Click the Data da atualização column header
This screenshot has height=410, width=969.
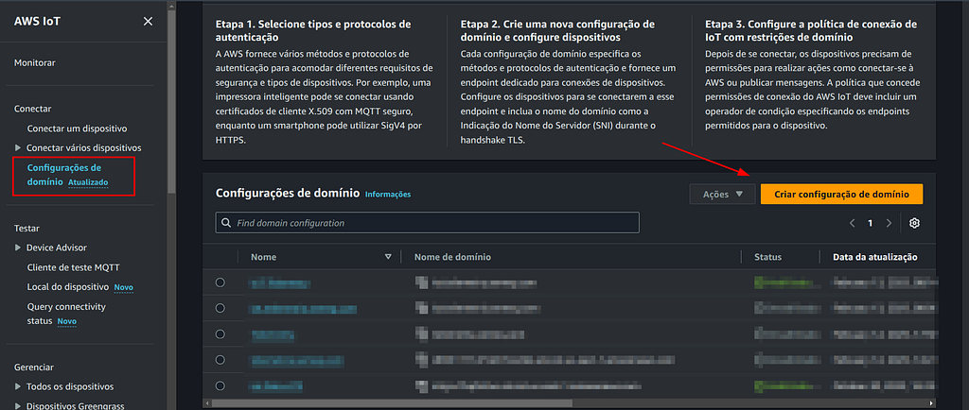[875, 257]
